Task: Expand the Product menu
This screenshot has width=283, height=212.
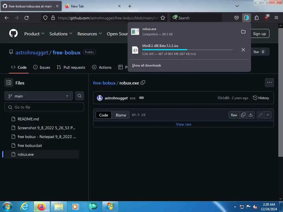Action: (34, 34)
